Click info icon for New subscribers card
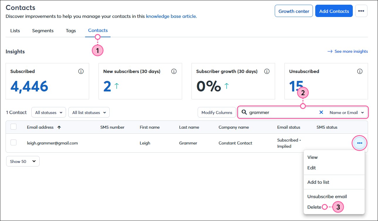This screenshot has height=221, width=378. 174,72
